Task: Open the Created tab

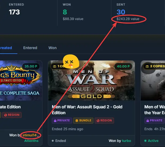Action: click(6, 48)
